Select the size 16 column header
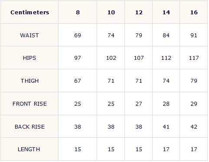This screenshot has height=162, width=209. coord(194,12)
